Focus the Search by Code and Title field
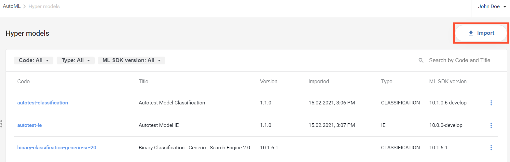This screenshot has height=162, width=510. coord(460,61)
